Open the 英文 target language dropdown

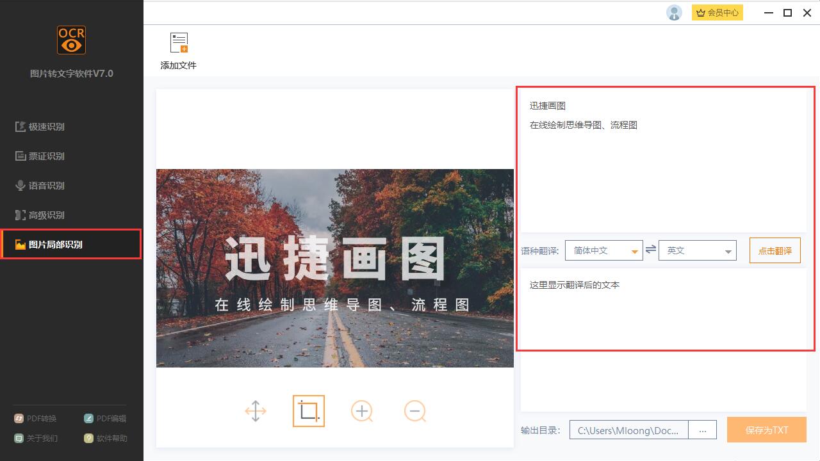point(698,250)
